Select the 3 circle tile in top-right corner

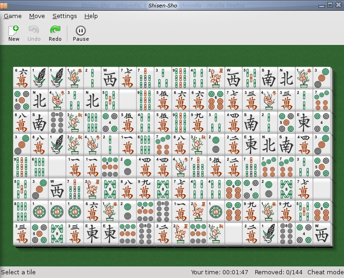tap(321, 78)
